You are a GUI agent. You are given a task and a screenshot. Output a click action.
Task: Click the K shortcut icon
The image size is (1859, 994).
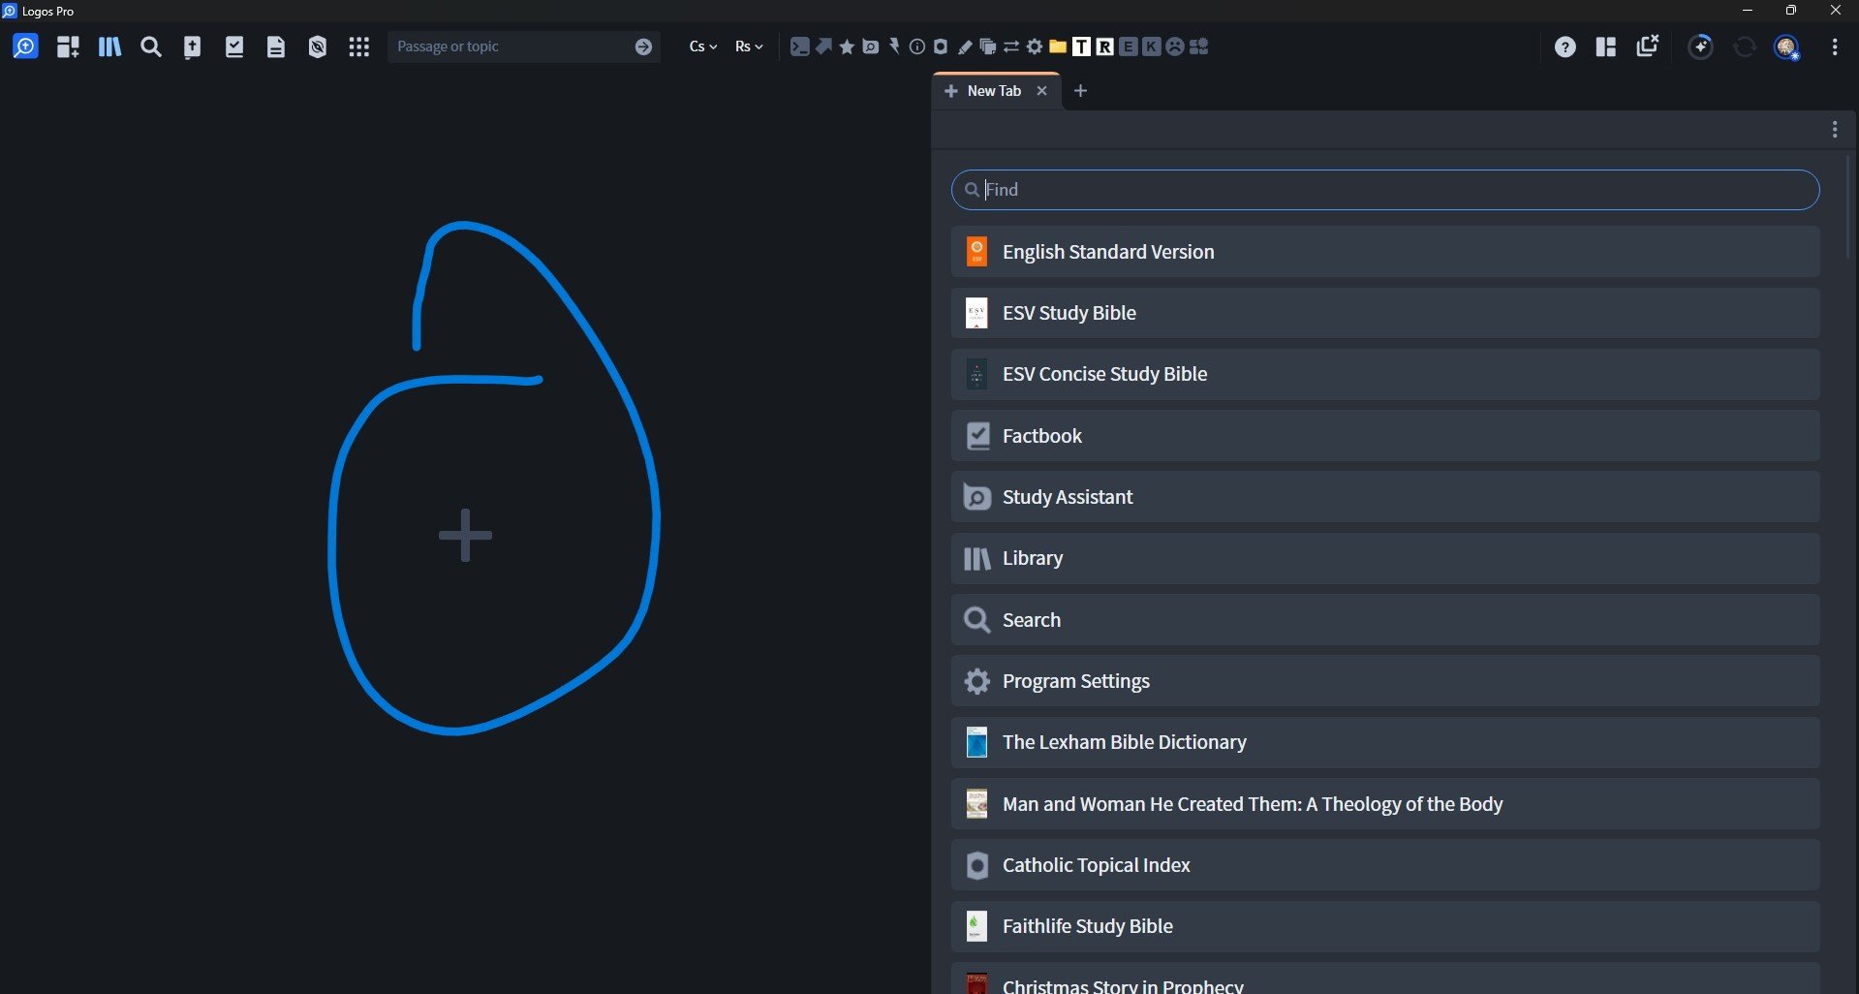[1152, 47]
